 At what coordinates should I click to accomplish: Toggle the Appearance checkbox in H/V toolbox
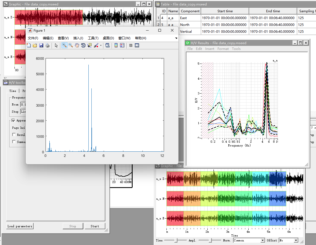[13, 121]
